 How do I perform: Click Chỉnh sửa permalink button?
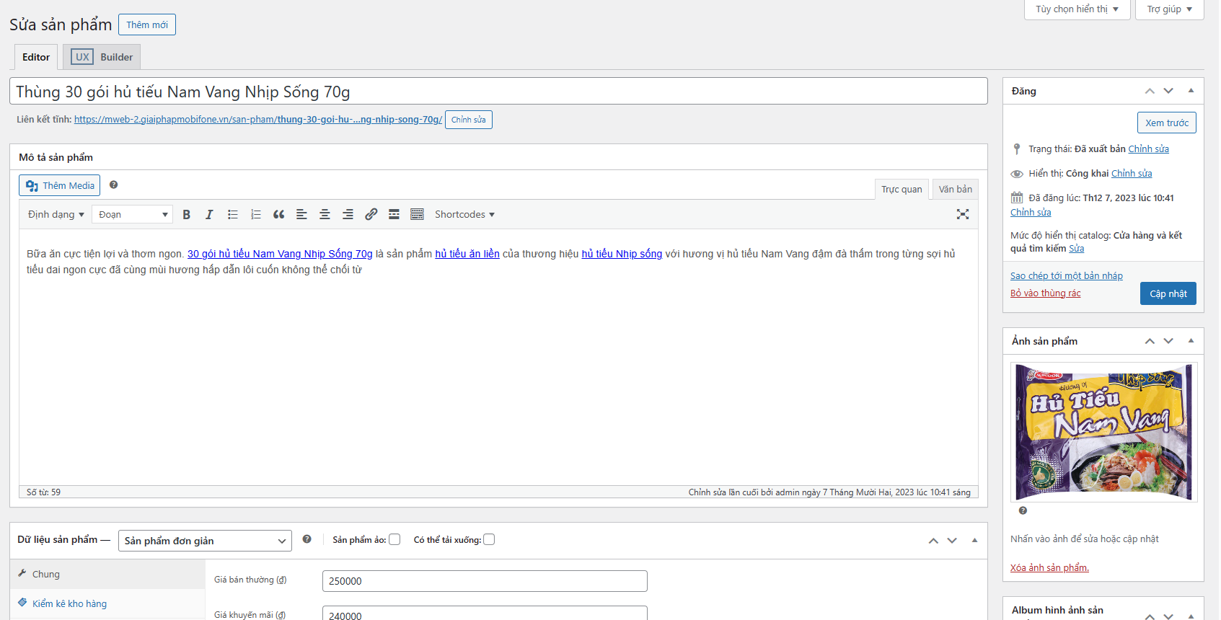click(x=469, y=120)
